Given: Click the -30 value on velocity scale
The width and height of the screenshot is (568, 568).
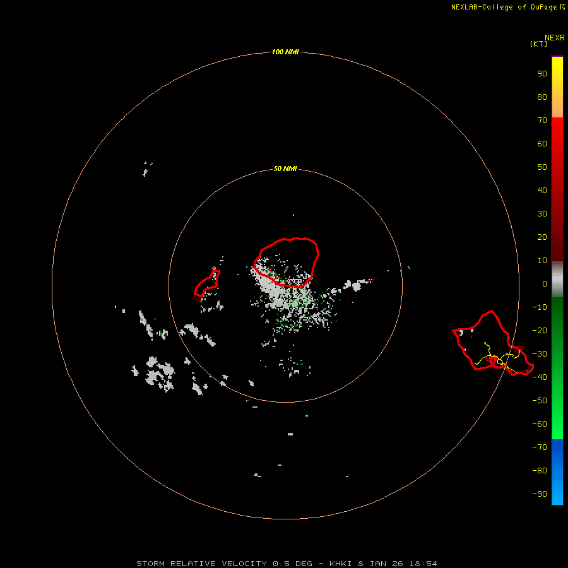Looking at the screenshot, I should (540, 354).
